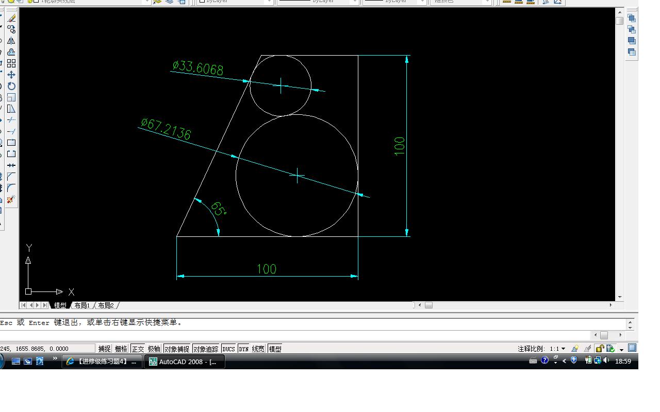This screenshot has height=412, width=660.
Task: Select the Move tool
Action: [x=11, y=75]
